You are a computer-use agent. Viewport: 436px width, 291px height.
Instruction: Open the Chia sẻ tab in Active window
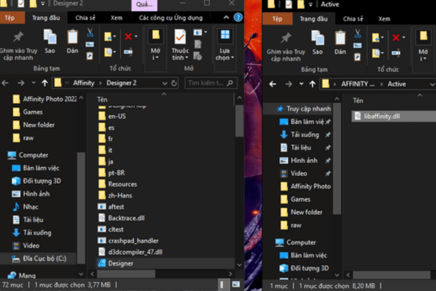click(x=353, y=19)
